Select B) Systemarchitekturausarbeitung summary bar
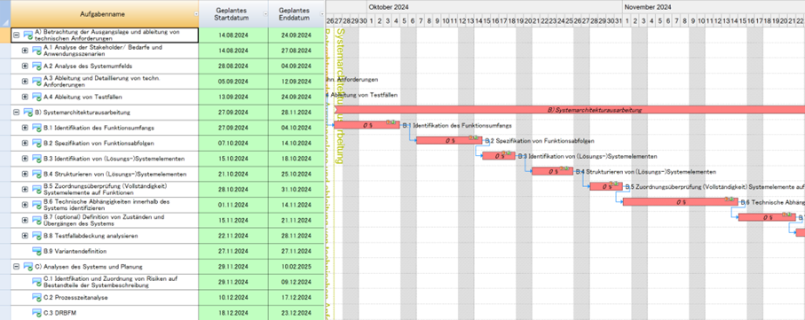Image resolution: width=805 pixels, height=320 pixels. (x=569, y=110)
